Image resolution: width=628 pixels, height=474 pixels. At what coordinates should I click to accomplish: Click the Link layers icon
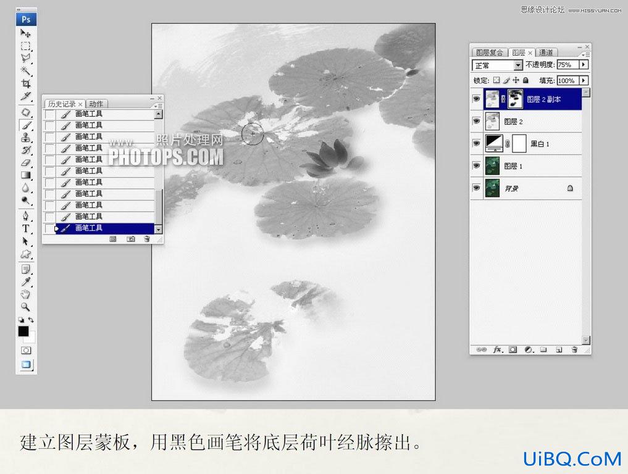pyautogui.click(x=481, y=349)
